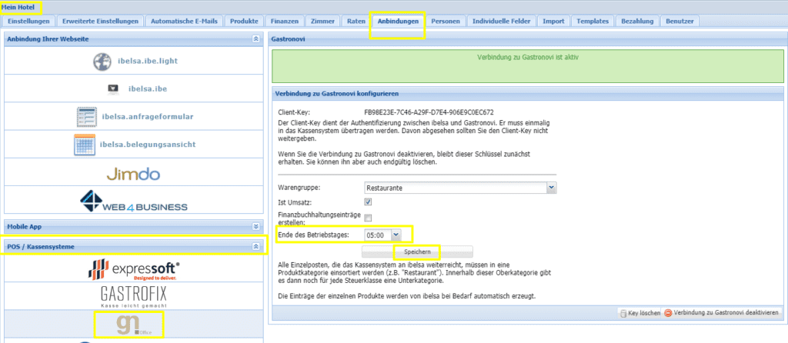The height and width of the screenshot is (343, 788).
Task: Choose the Jimdo logo integration
Action: (x=134, y=174)
